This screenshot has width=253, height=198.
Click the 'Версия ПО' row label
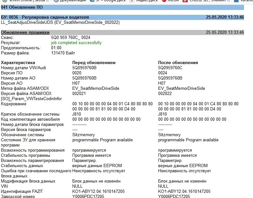click(12, 73)
